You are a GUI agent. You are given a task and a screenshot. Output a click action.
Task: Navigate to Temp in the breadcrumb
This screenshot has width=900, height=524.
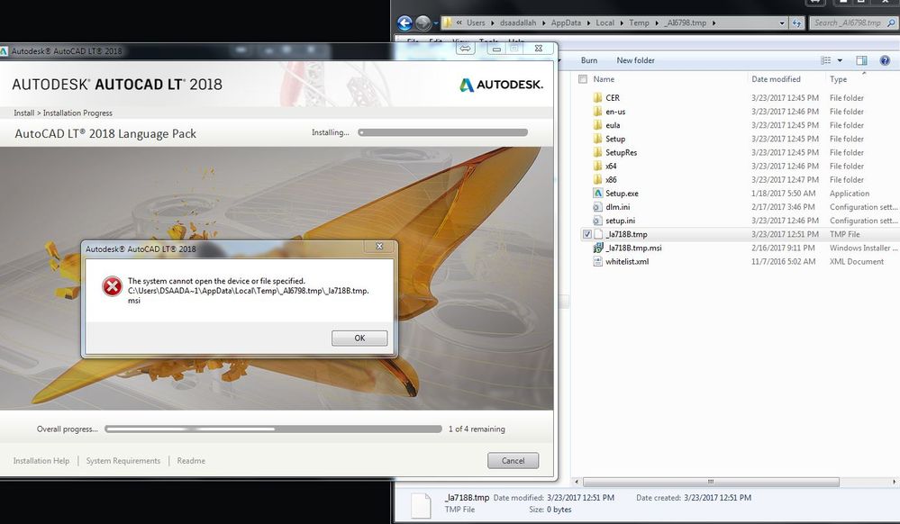[x=639, y=23]
